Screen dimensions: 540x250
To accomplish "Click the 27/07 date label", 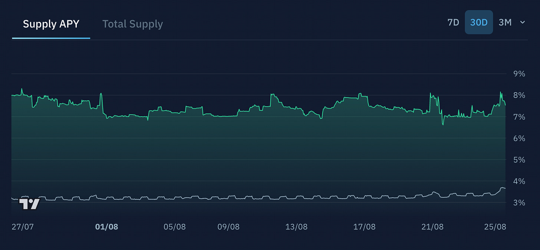I will coord(23,227).
